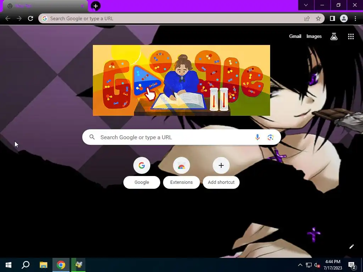Go forward with the browser forward arrow

pos(19,18)
